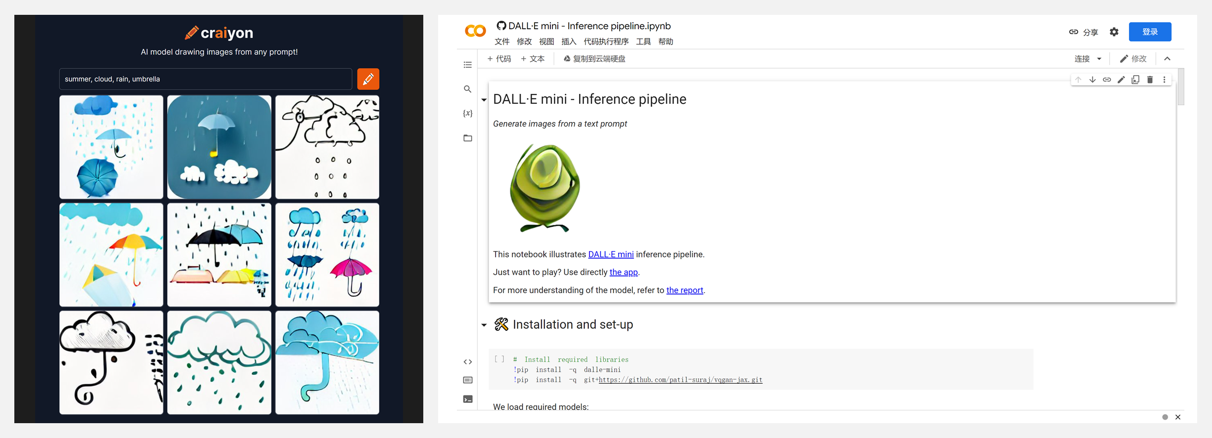Close the bottom status bar with X icon
The height and width of the screenshot is (438, 1212).
click(1178, 417)
